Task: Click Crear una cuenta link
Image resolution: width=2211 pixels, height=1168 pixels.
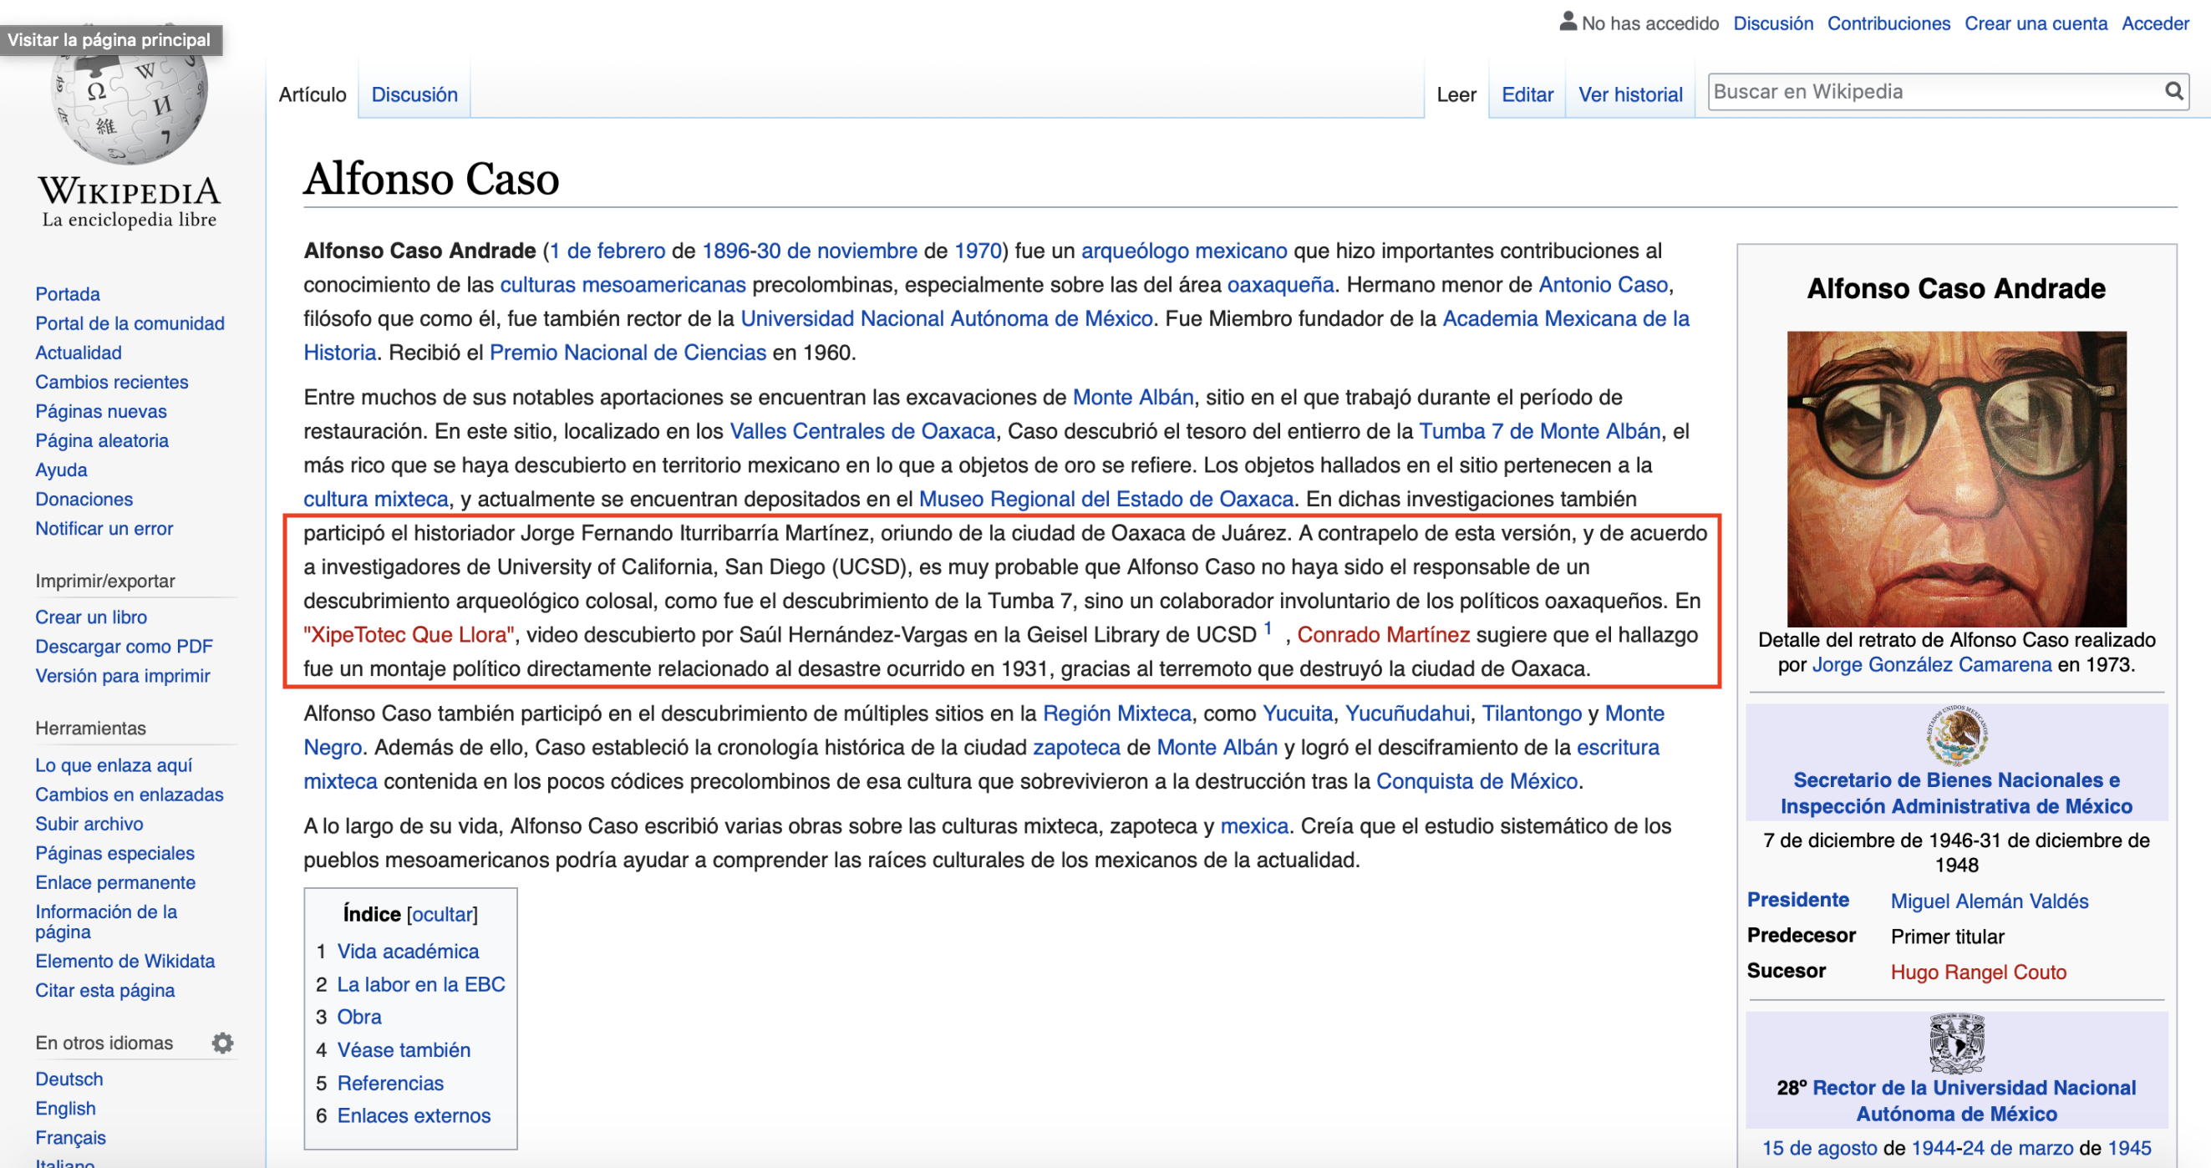Action: click(2035, 23)
